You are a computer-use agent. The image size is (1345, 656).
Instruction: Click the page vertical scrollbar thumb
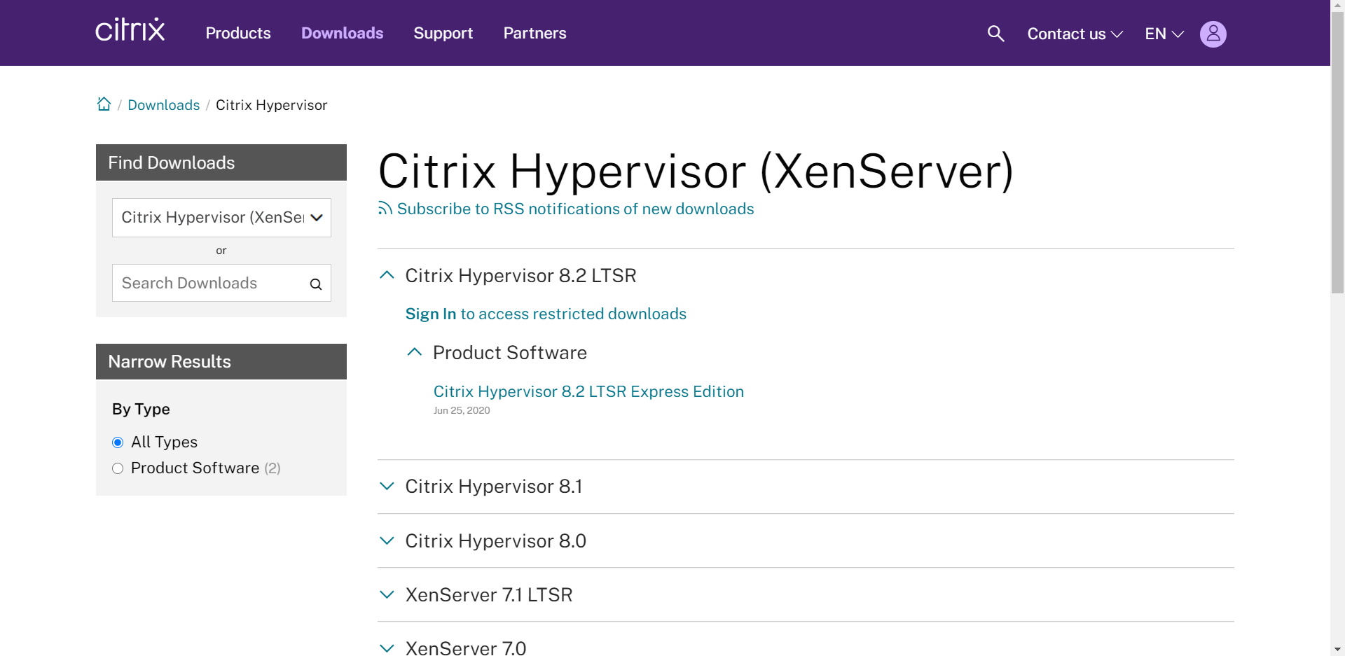[x=1337, y=153]
